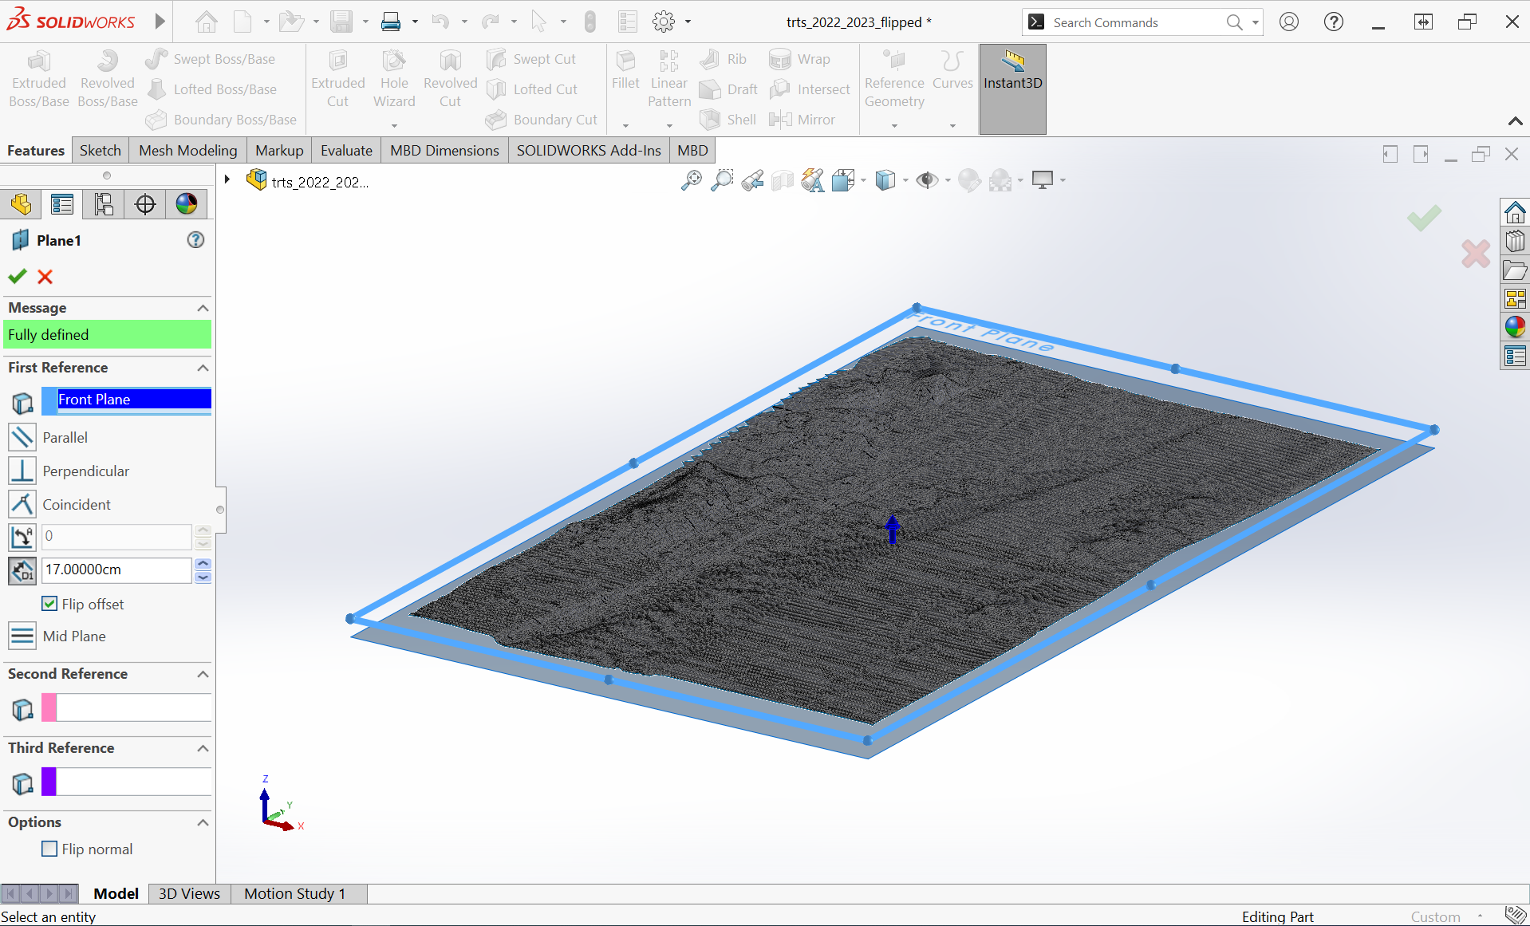Open the Hide/Show Items eye icon
Image resolution: width=1530 pixels, height=926 pixels.
[927, 181]
